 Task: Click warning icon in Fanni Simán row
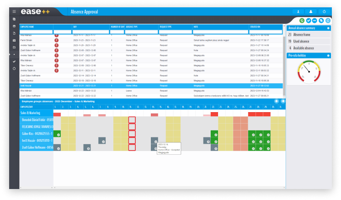tap(56, 40)
